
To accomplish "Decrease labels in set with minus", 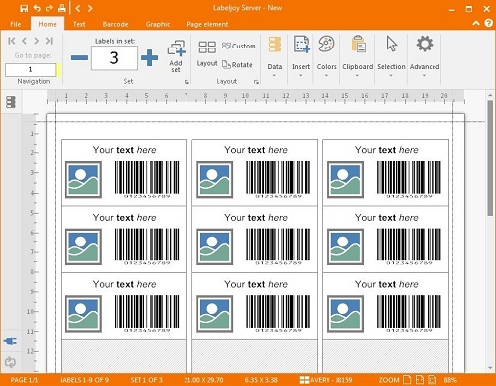I will [79, 58].
